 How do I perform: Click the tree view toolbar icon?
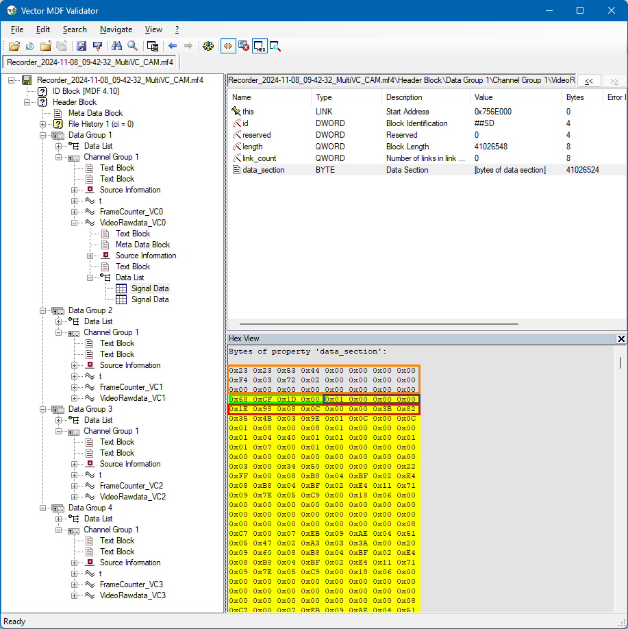153,46
